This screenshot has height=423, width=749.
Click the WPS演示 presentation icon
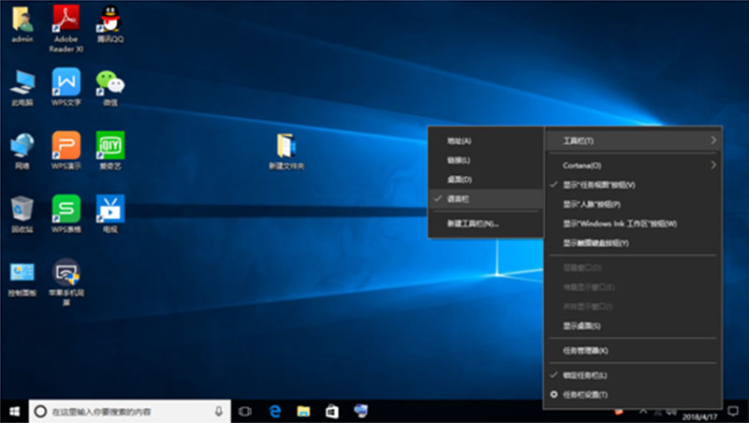pos(66,146)
